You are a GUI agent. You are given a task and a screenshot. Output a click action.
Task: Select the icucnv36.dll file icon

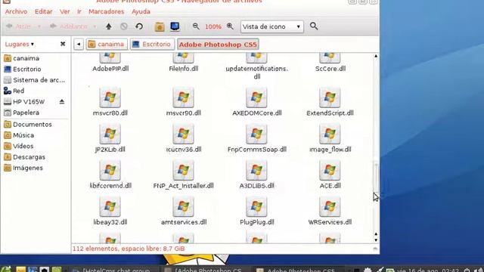tap(183, 134)
